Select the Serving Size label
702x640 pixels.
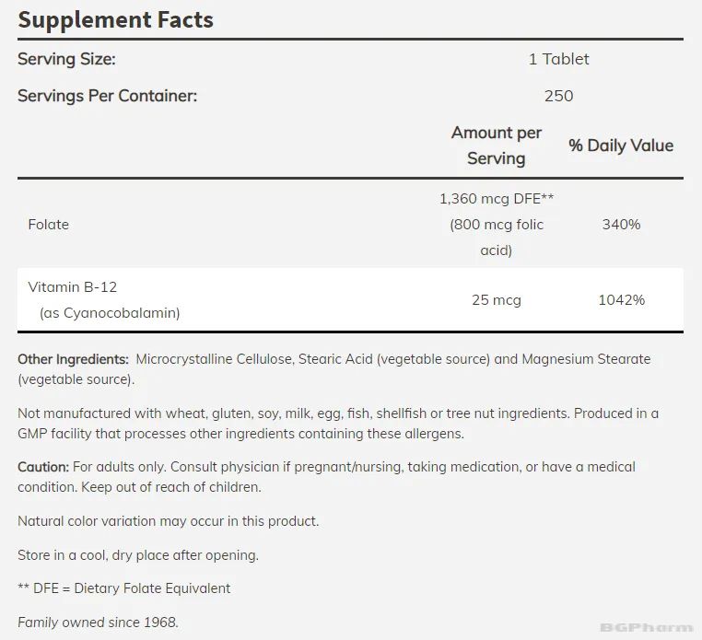66,59
